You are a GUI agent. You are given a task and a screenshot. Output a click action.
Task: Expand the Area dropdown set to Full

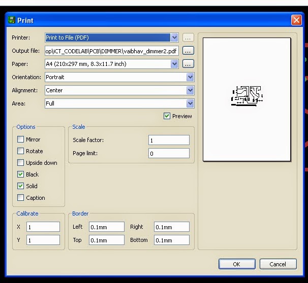190,103
